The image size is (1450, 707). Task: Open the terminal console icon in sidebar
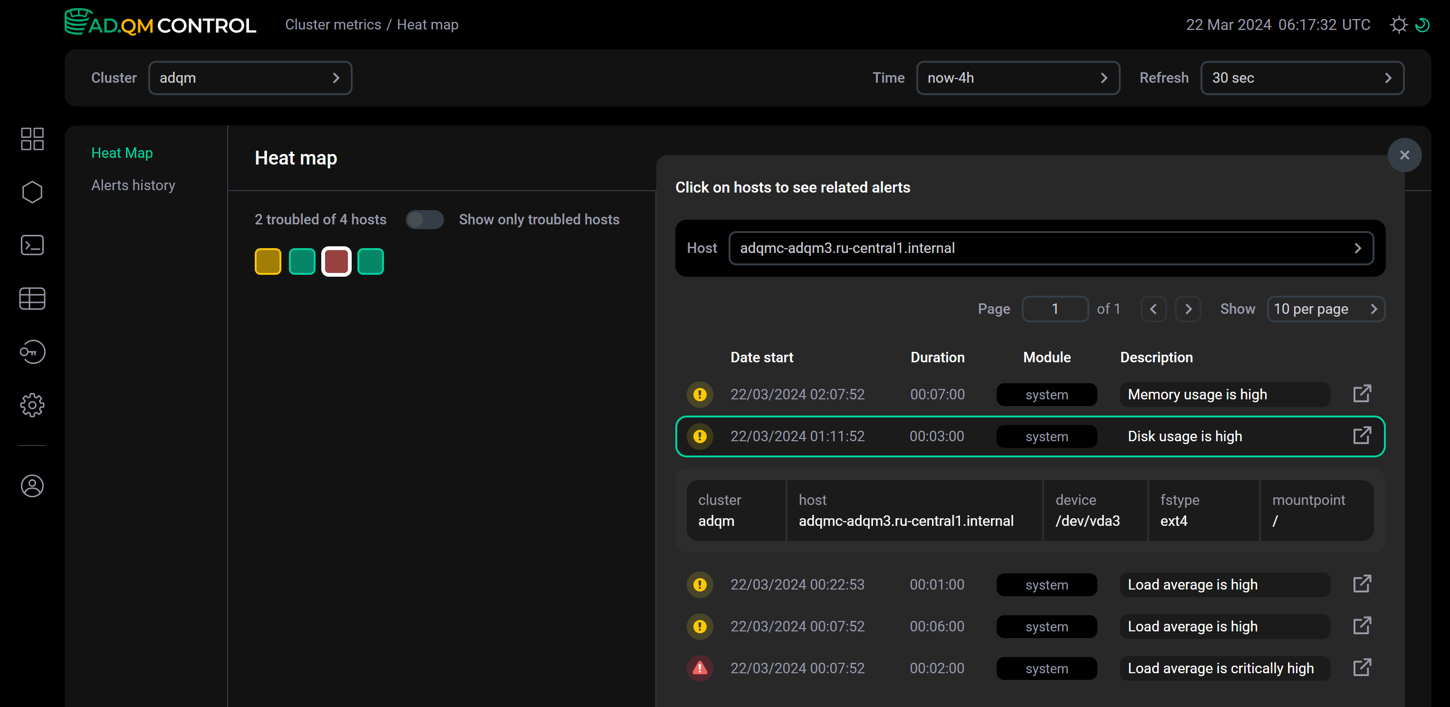click(x=32, y=245)
